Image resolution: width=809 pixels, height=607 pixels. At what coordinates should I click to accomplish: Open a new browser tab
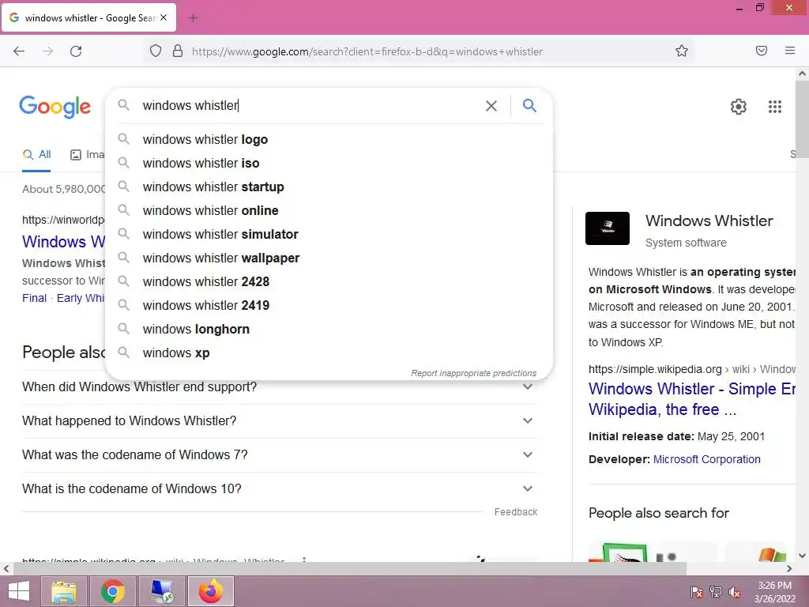pos(193,18)
